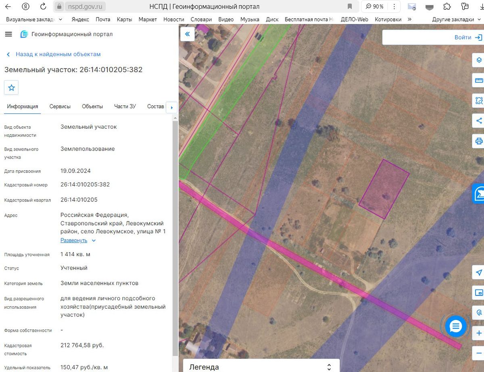
Task: Open the portal hamburger menu
Action: tap(8, 34)
